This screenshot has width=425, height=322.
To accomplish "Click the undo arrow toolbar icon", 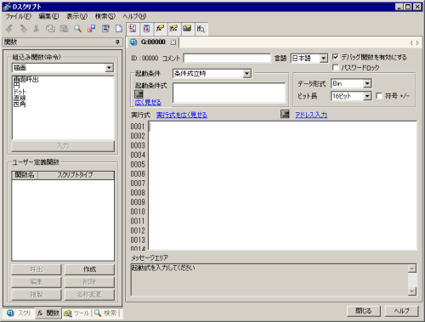I will (x=9, y=28).
